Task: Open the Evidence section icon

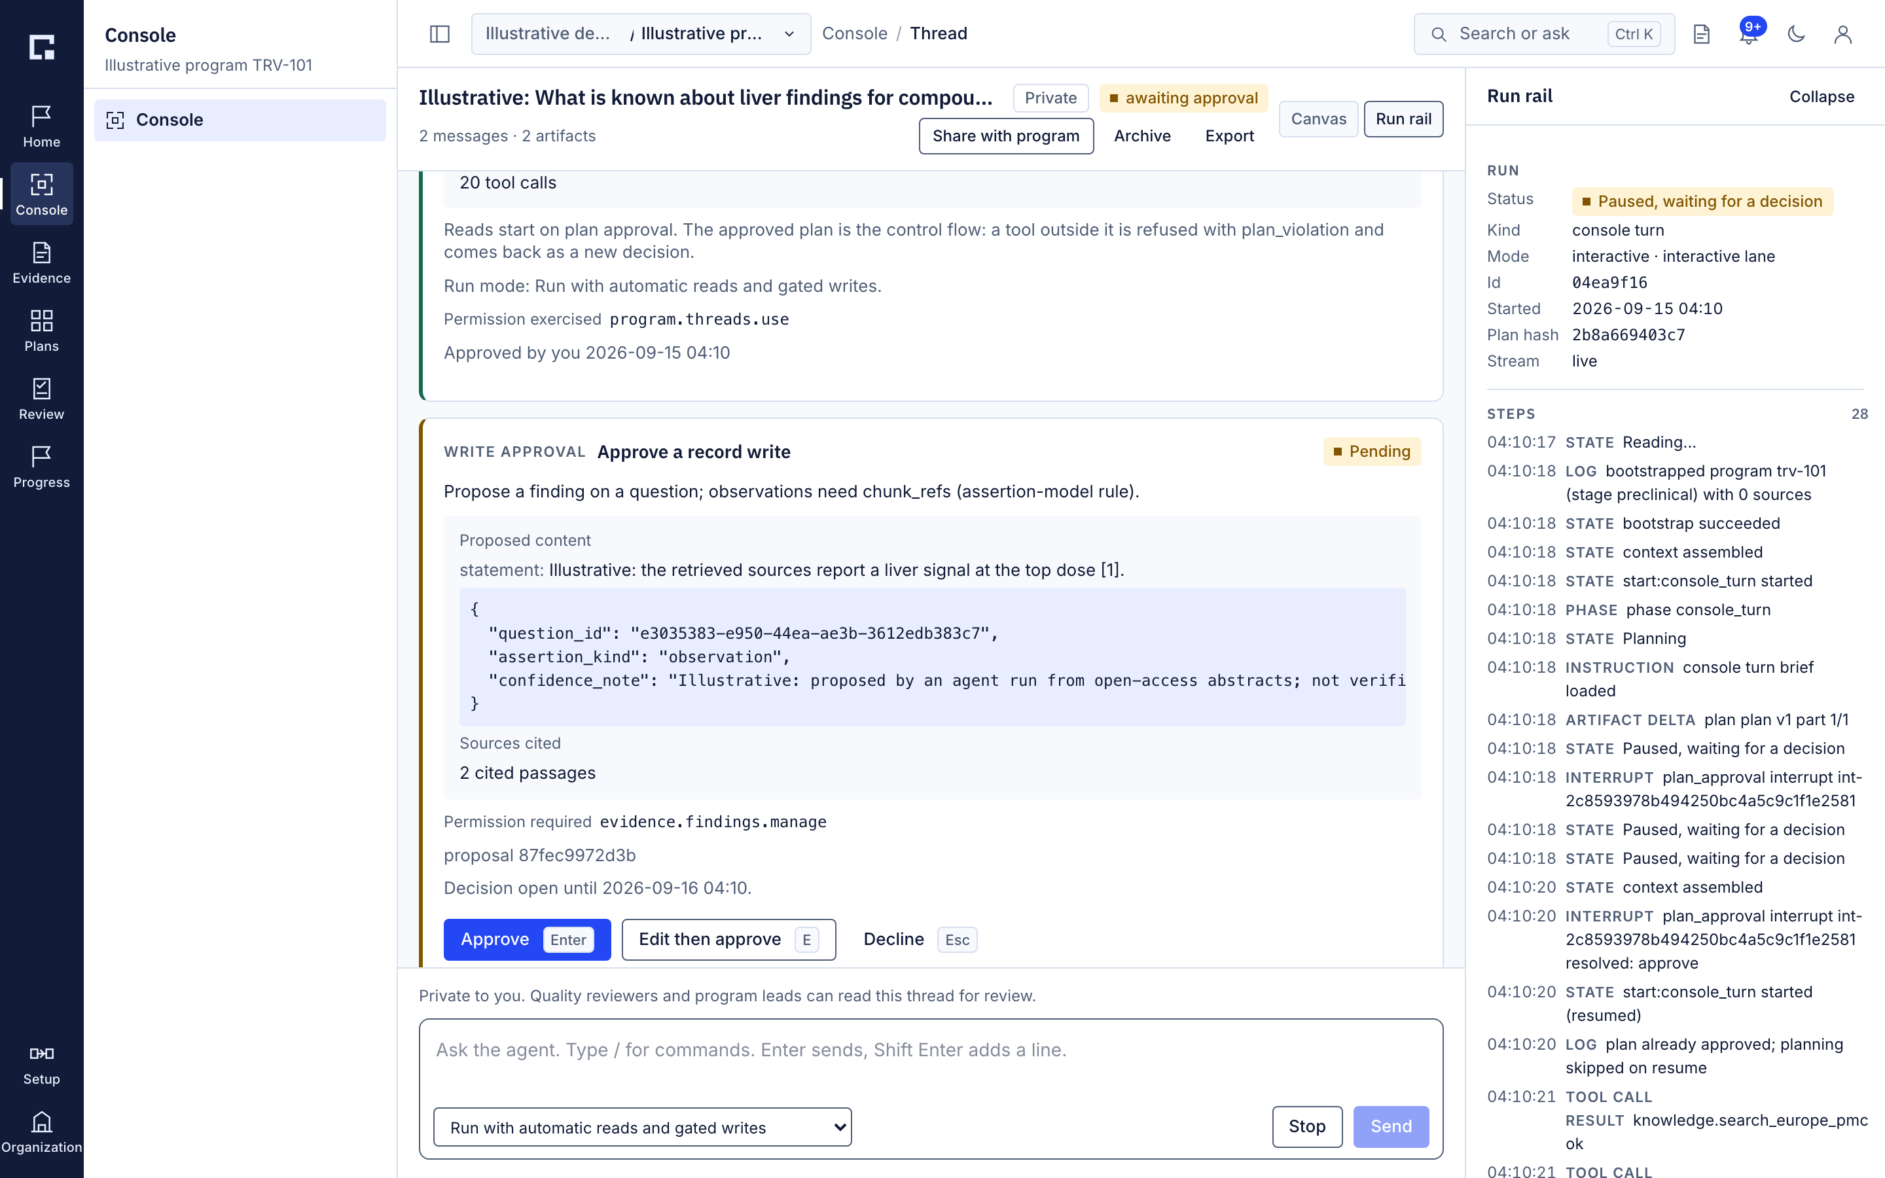Action: [x=41, y=262]
